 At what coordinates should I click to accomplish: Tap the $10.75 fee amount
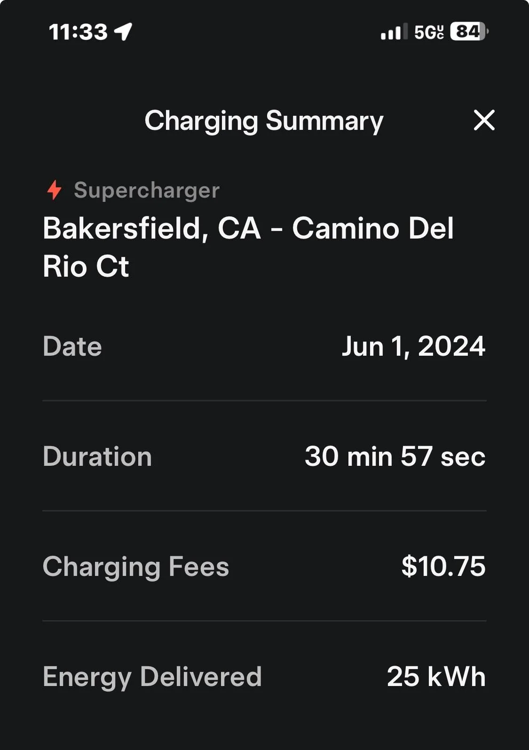443,566
